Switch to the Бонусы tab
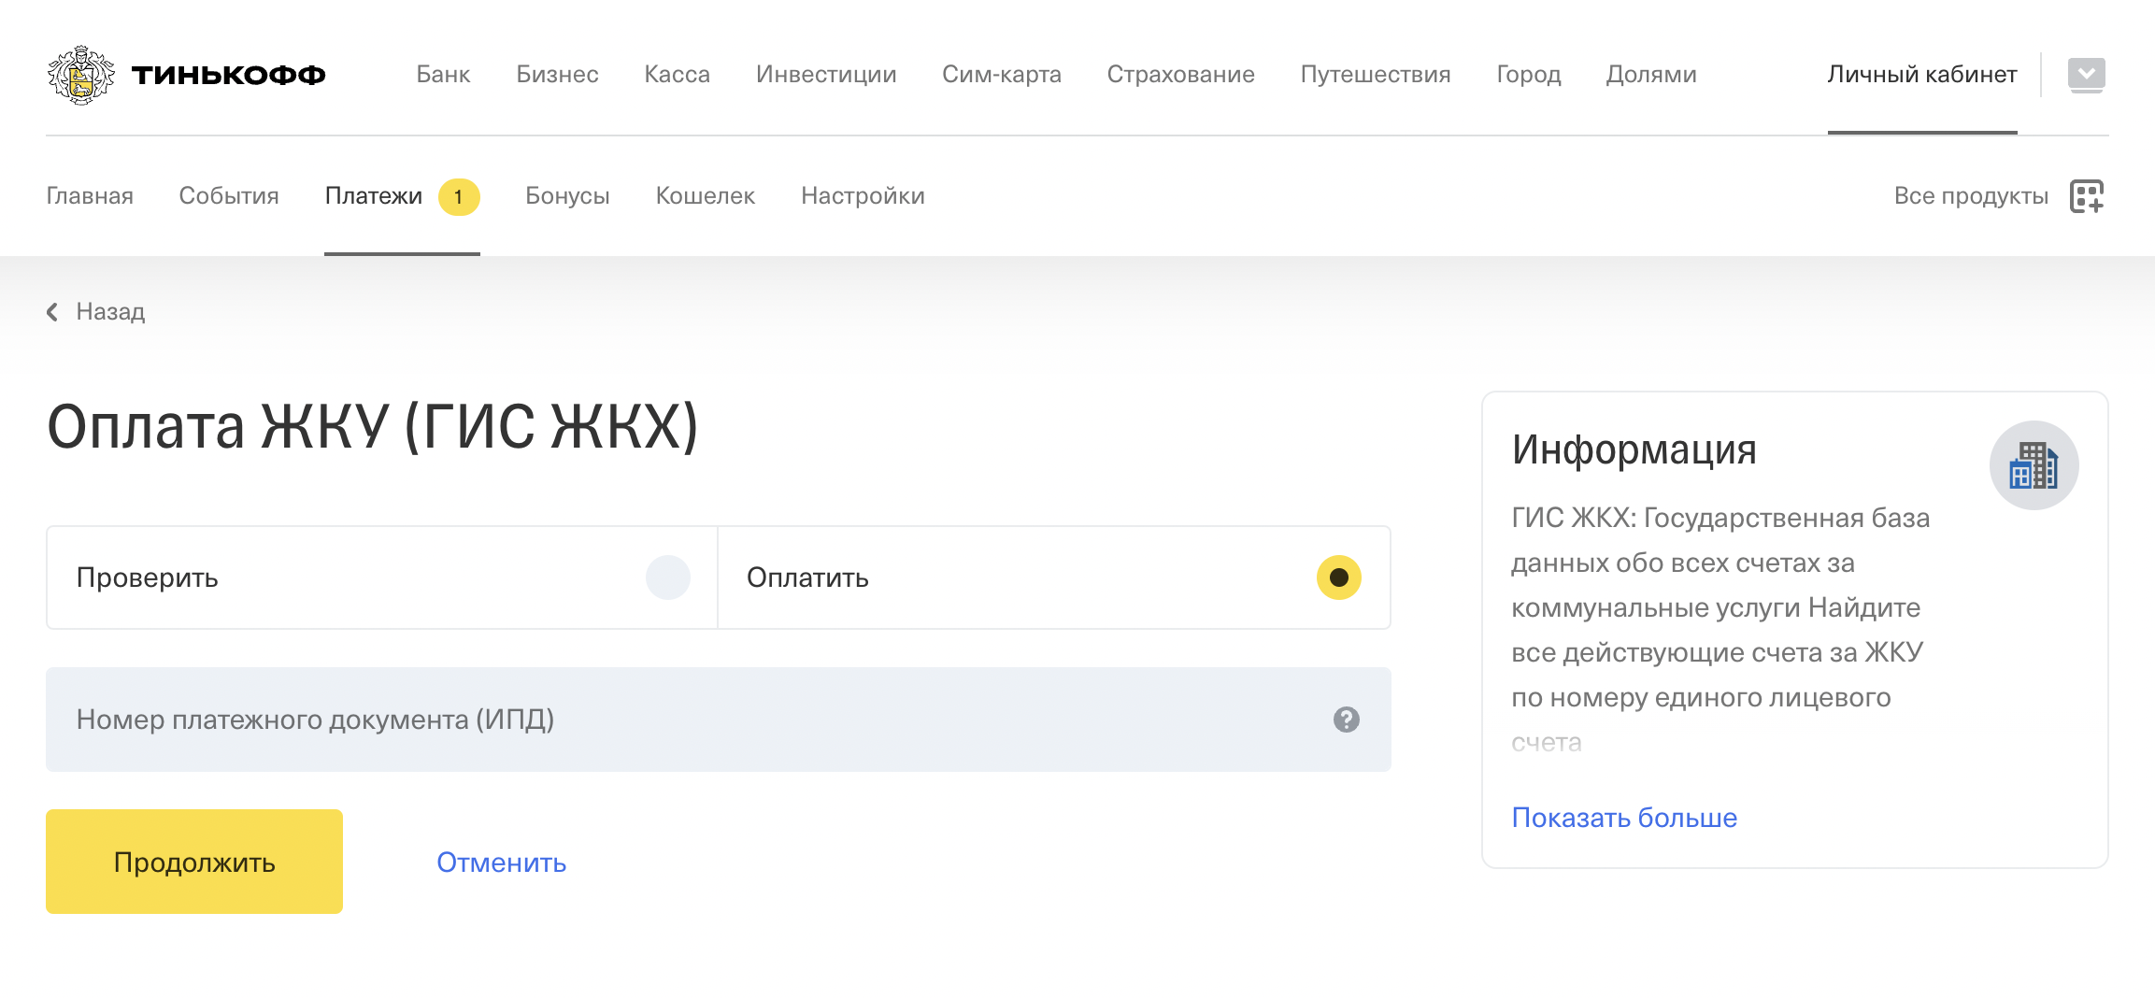The width and height of the screenshot is (2155, 998). [567, 196]
